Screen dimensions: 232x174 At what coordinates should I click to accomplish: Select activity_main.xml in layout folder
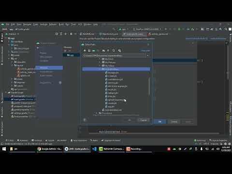[27, 72]
